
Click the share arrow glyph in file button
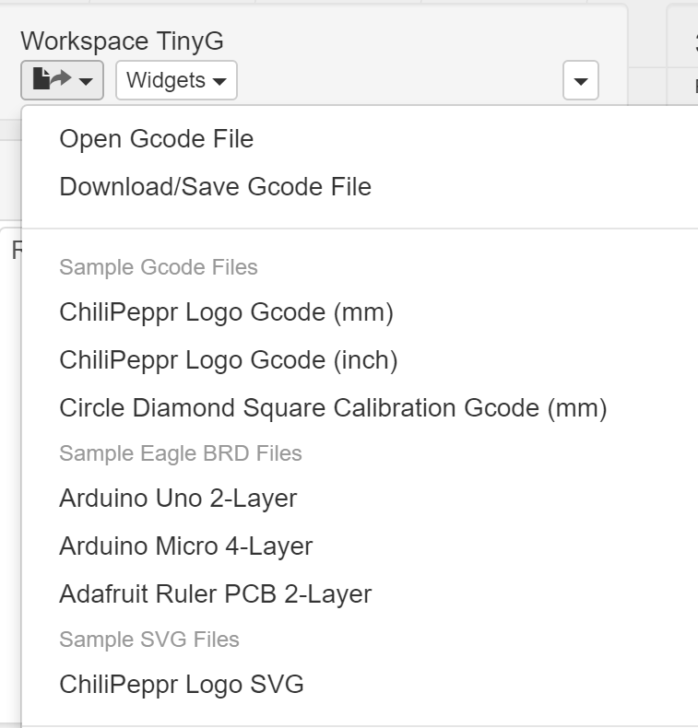60,80
